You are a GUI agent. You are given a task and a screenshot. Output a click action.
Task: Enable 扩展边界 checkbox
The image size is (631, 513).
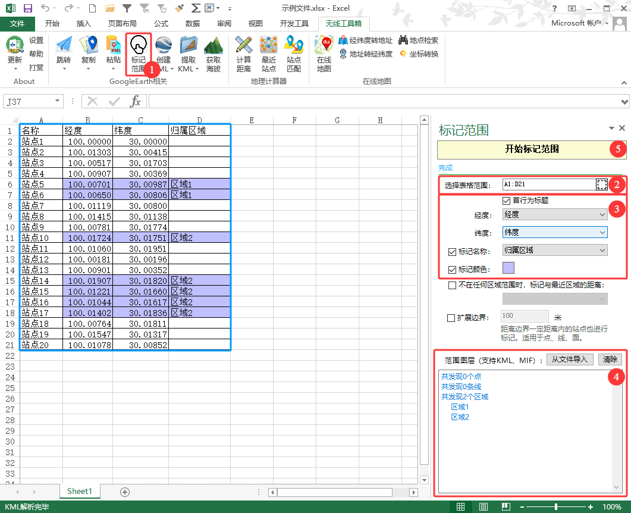(451, 318)
